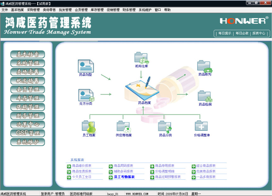The height and width of the screenshot is (196, 272).
Task: Open the 基本档案 menu in menu bar
Action: tap(17, 10)
